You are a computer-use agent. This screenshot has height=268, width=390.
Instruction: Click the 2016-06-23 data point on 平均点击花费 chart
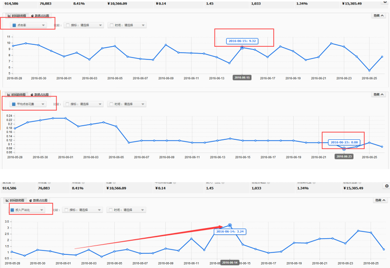[344, 149]
